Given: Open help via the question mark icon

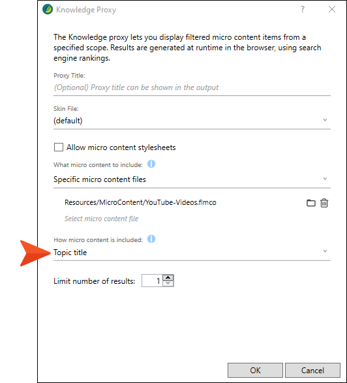Looking at the screenshot, I should 303,9.
